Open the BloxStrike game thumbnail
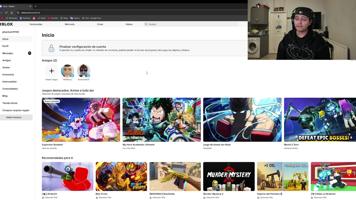 tap(175, 176)
